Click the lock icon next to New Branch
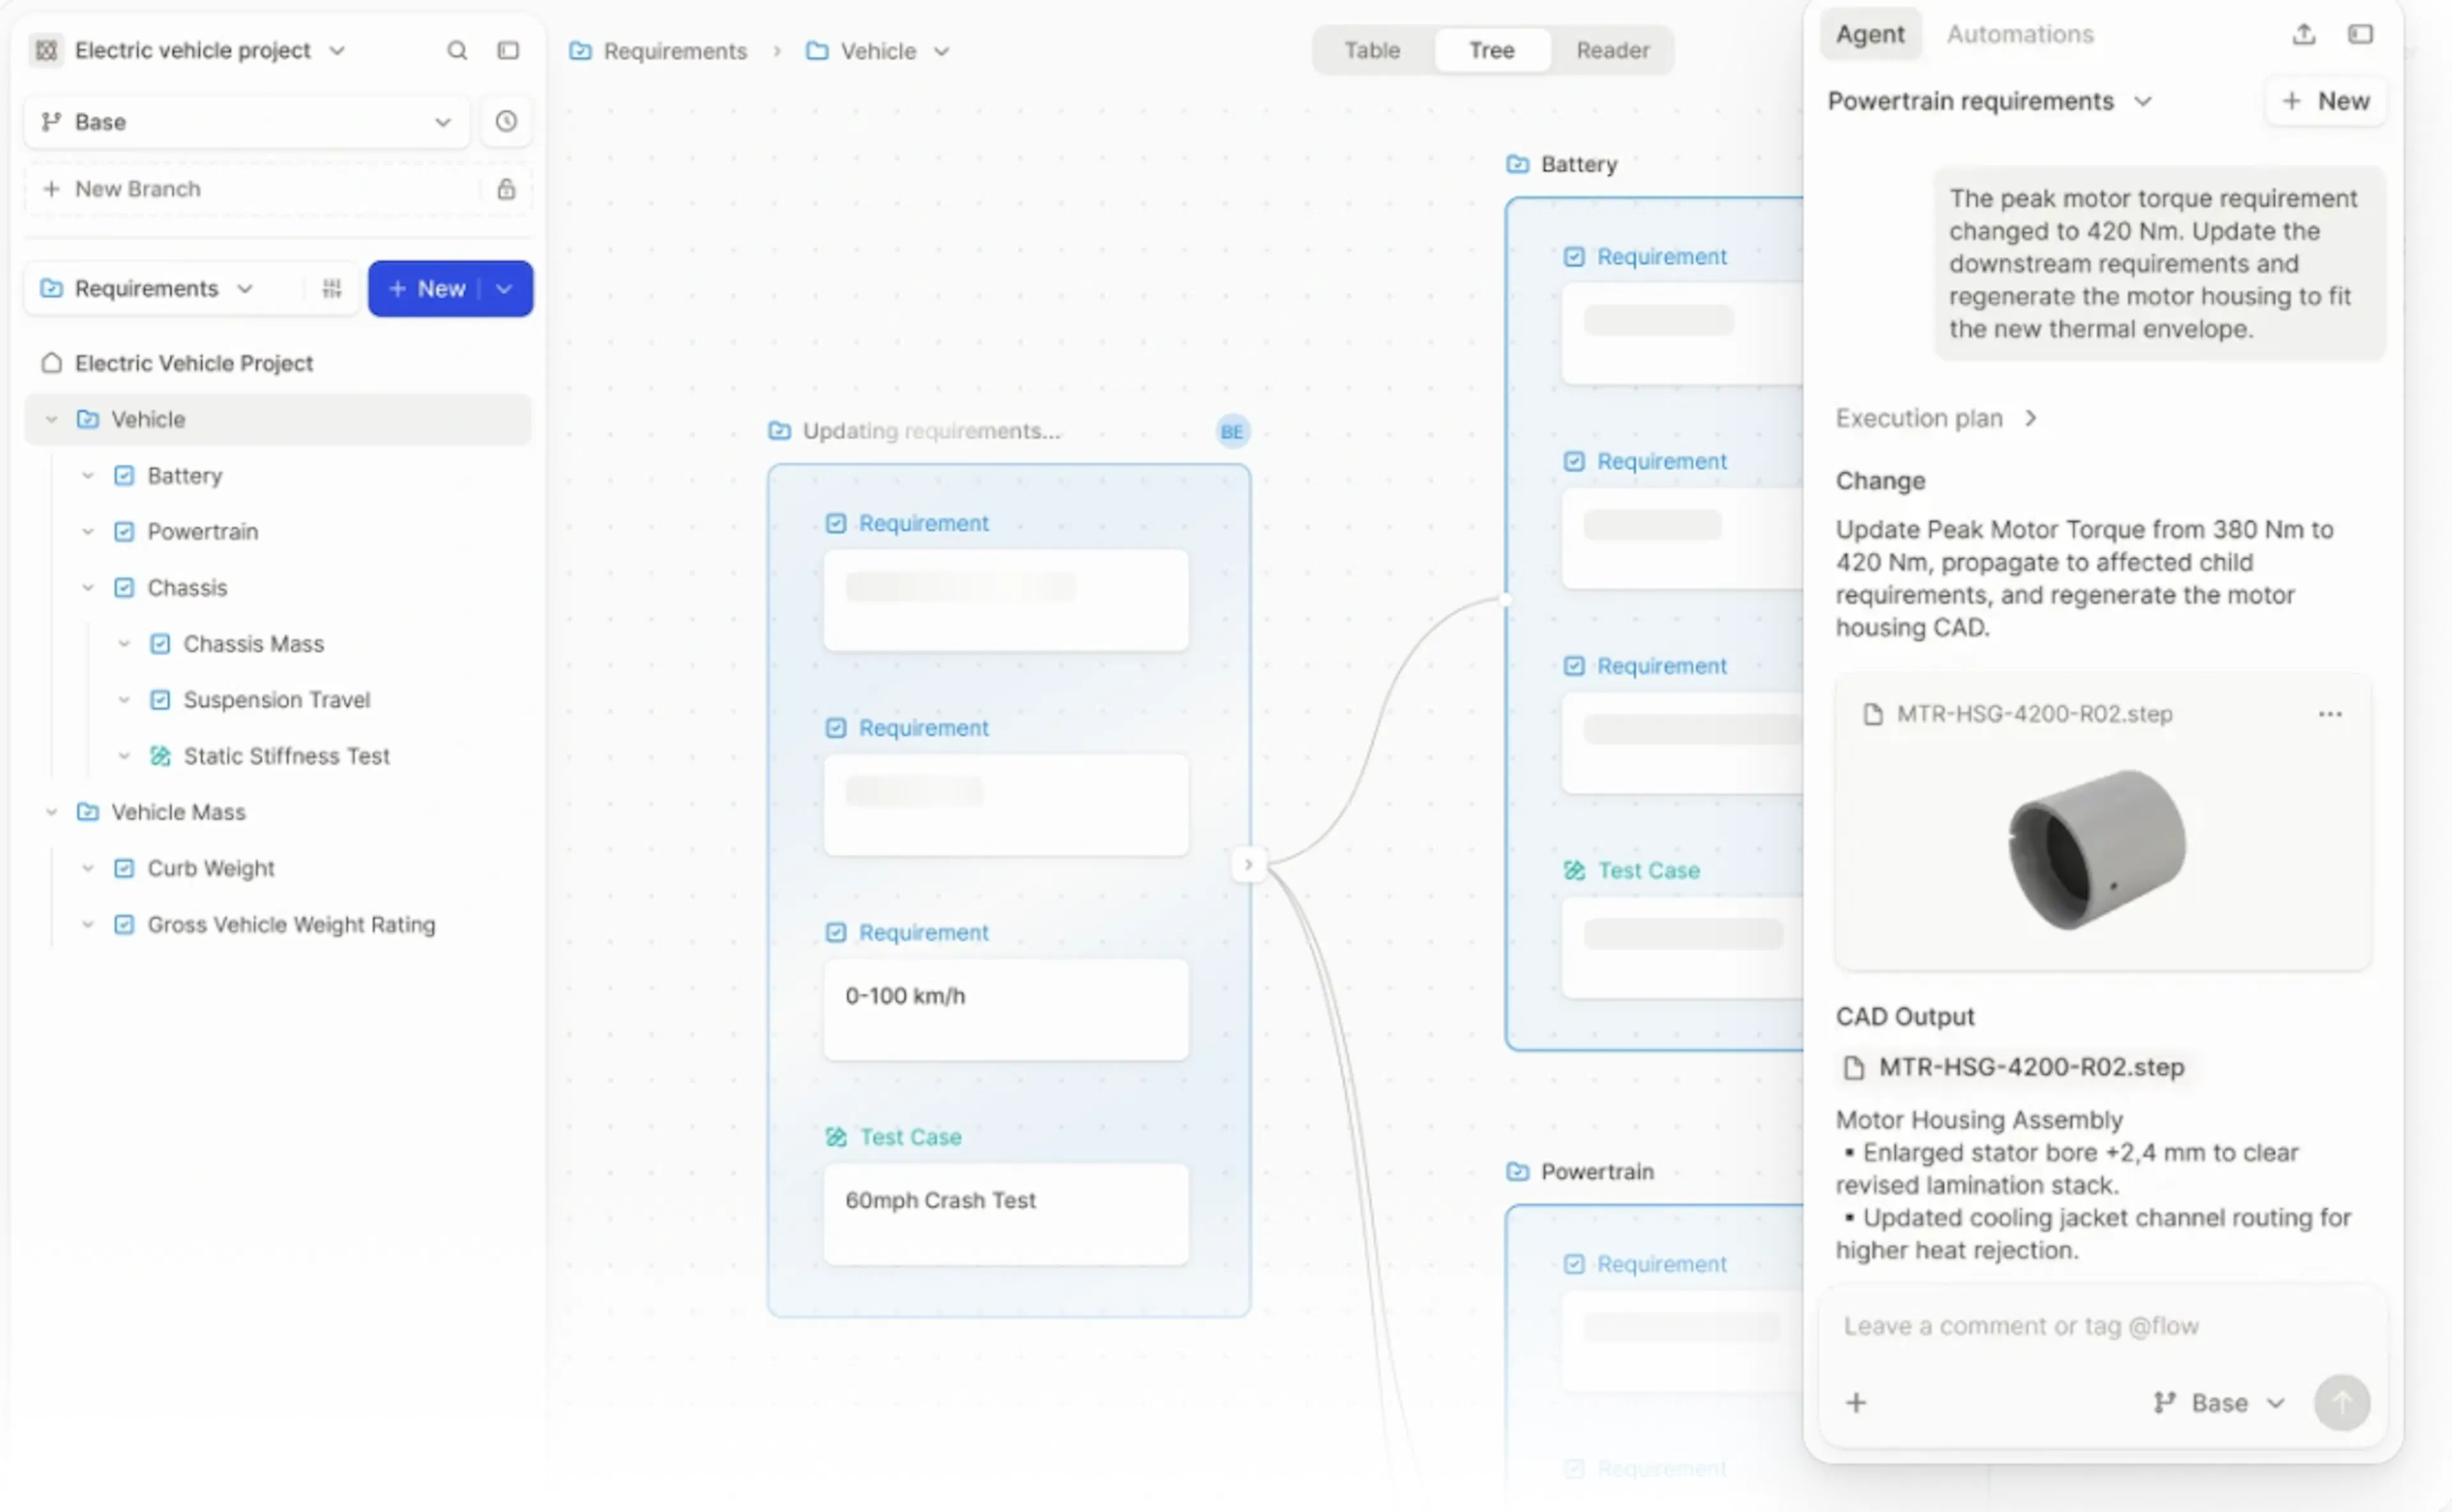2452x1512 pixels. [x=506, y=189]
